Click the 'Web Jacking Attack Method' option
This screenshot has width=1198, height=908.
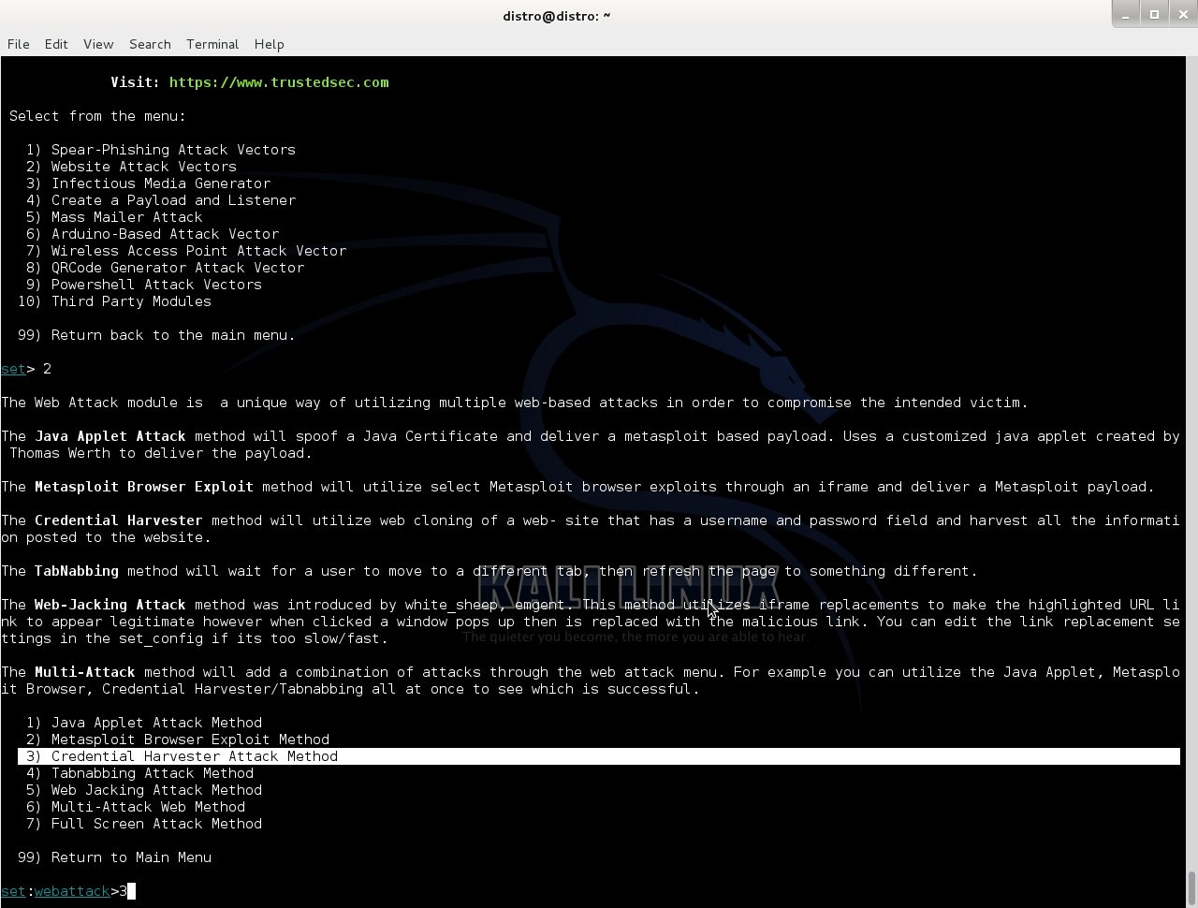click(x=144, y=790)
